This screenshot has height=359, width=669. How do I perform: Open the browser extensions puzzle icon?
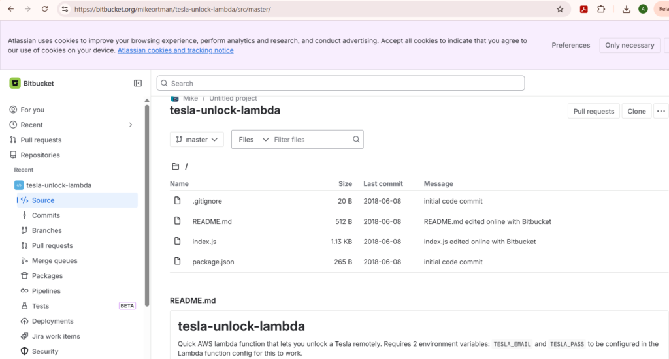coord(601,9)
